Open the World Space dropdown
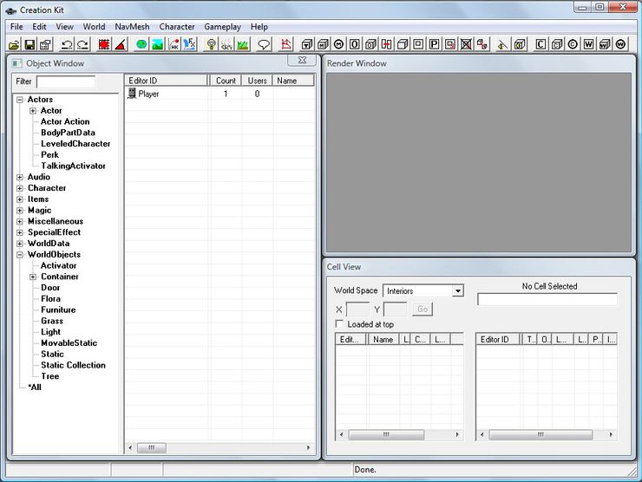This screenshot has width=642, height=482. (458, 291)
